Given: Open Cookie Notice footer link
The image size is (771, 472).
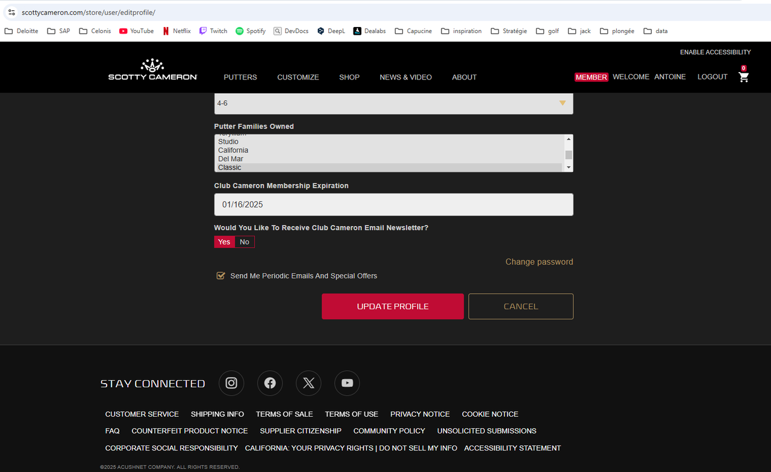Looking at the screenshot, I should click(x=490, y=414).
